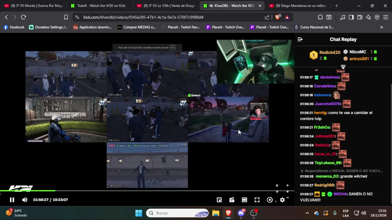
Task: Switch to 'Diego Maradona' YouTube tab
Action: [x=299, y=5]
